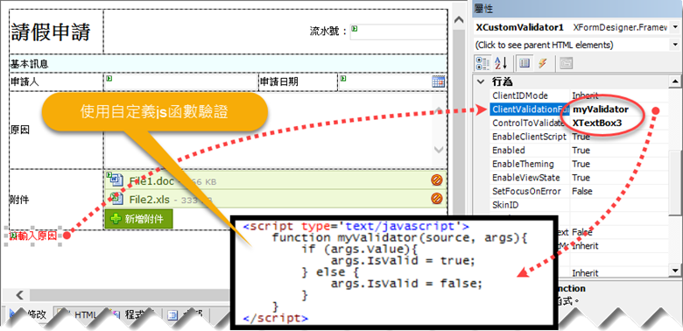Image resolution: width=683 pixels, height=331 pixels.
Task: Click the properties panel scroll up arrow
Action: [674, 81]
